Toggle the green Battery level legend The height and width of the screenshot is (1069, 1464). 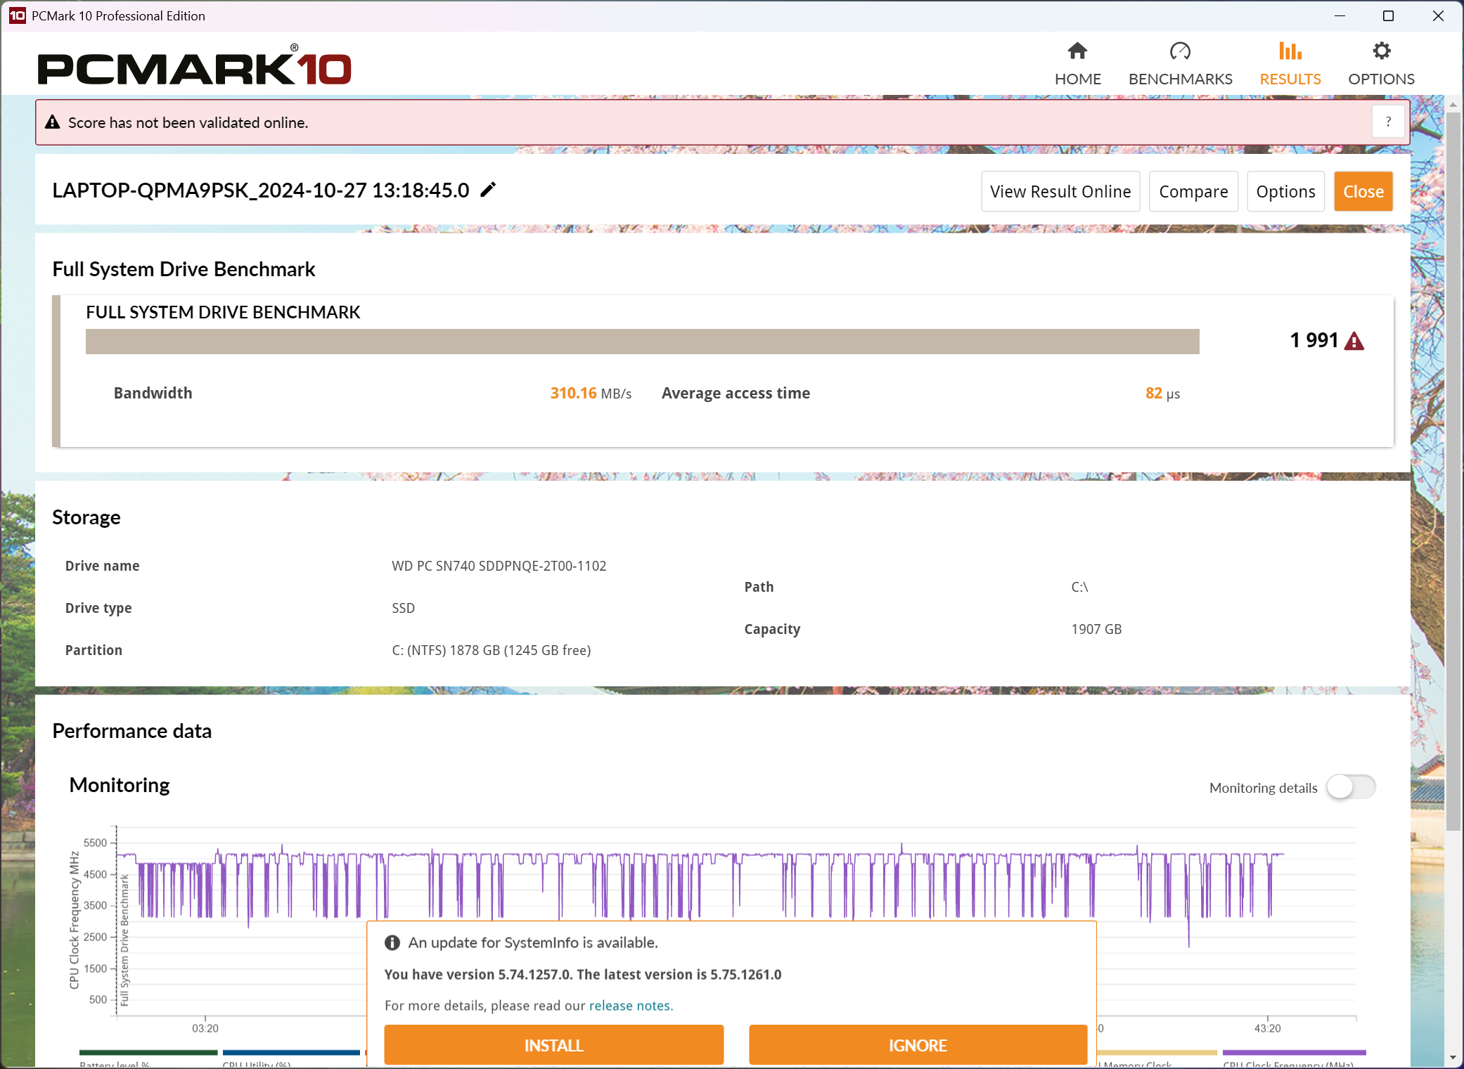pyautogui.click(x=148, y=1053)
